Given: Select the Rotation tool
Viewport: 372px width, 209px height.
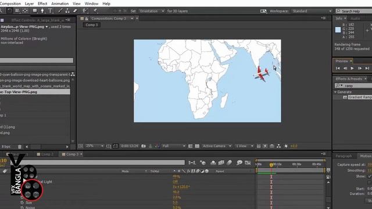Looking at the screenshot, I should [x=9, y=10].
